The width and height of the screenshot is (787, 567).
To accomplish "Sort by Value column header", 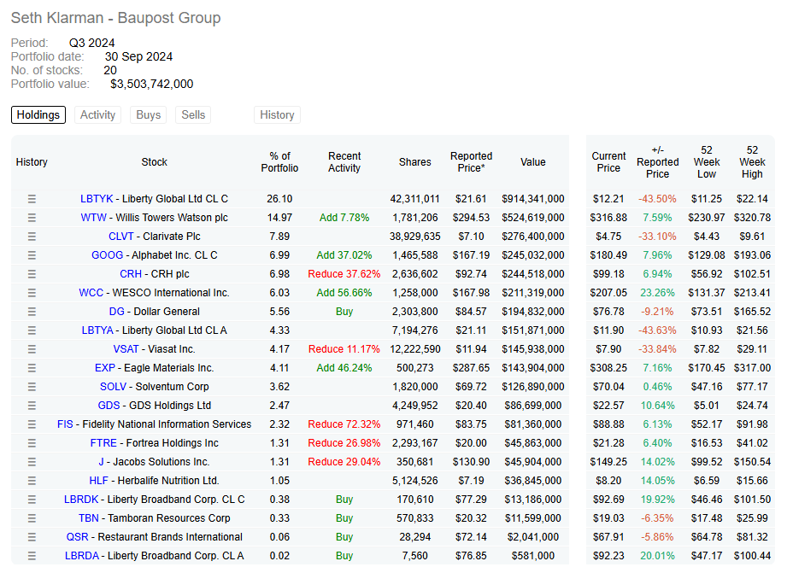I will 532,162.
